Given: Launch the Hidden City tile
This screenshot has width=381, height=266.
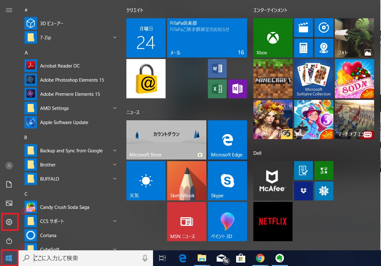Looking at the screenshot, I should 273,119.
